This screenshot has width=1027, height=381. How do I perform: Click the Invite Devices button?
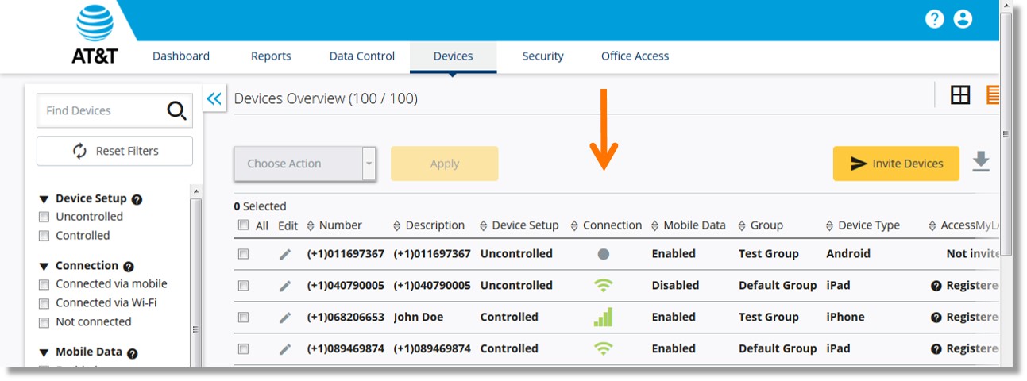click(x=896, y=164)
